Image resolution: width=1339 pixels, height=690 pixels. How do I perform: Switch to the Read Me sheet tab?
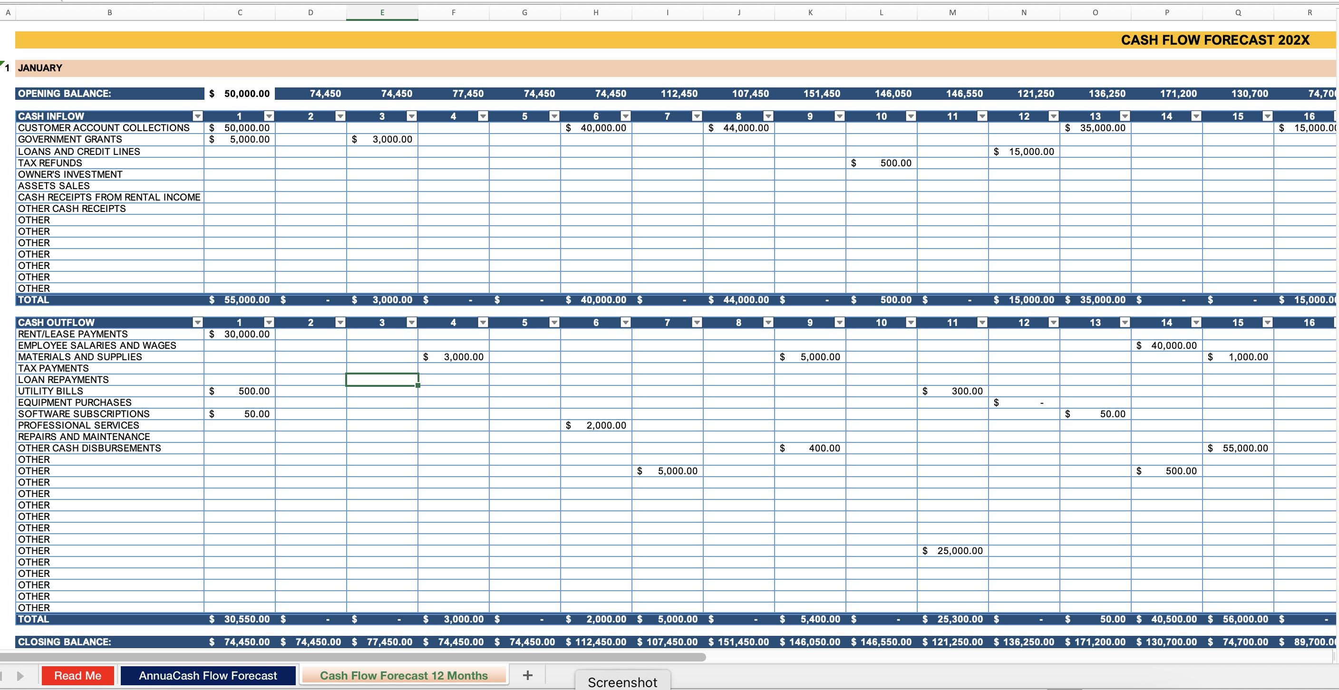[78, 675]
